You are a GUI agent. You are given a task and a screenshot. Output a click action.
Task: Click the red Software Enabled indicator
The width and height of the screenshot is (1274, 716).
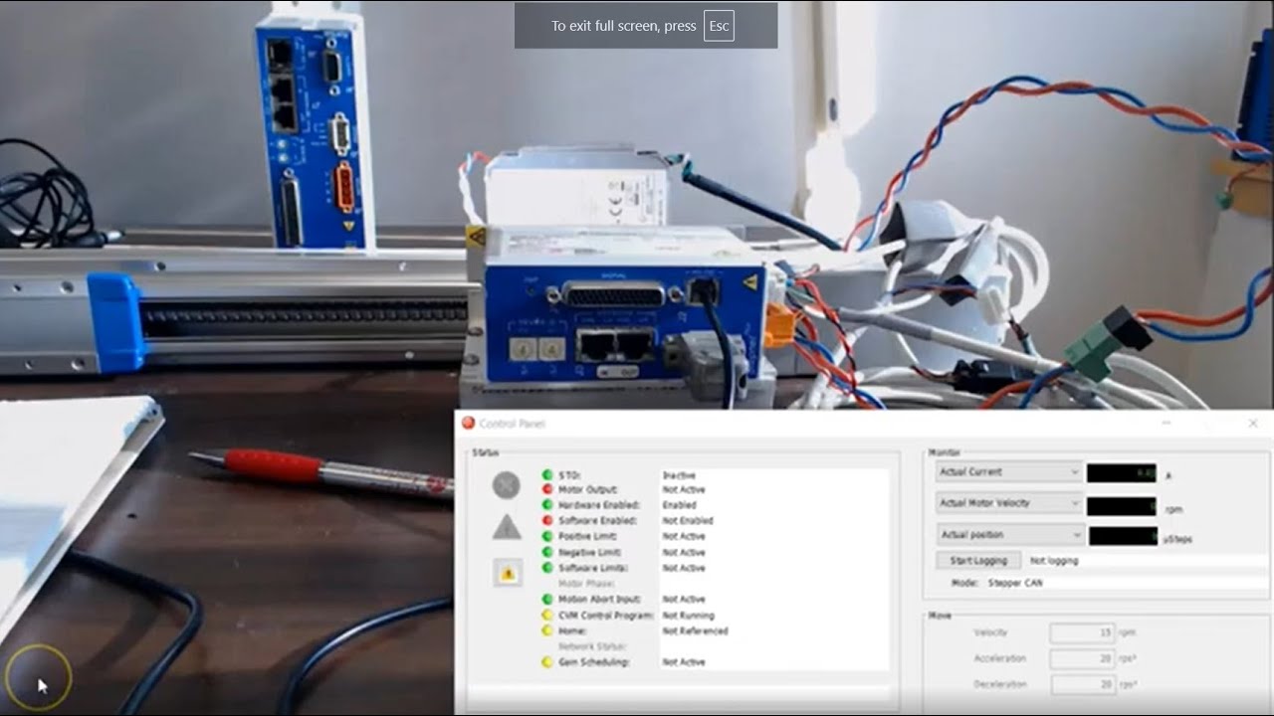coord(547,520)
